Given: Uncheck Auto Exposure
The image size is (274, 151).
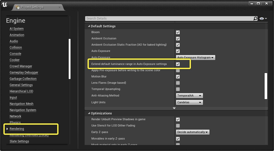Looking at the screenshot, I should 178,51.
